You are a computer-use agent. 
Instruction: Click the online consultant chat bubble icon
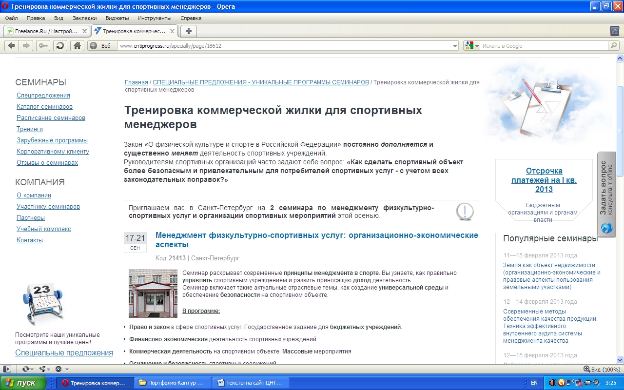coord(606,228)
